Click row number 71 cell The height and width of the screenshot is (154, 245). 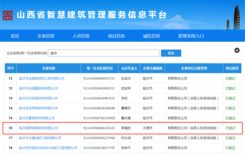click(x=11, y=78)
